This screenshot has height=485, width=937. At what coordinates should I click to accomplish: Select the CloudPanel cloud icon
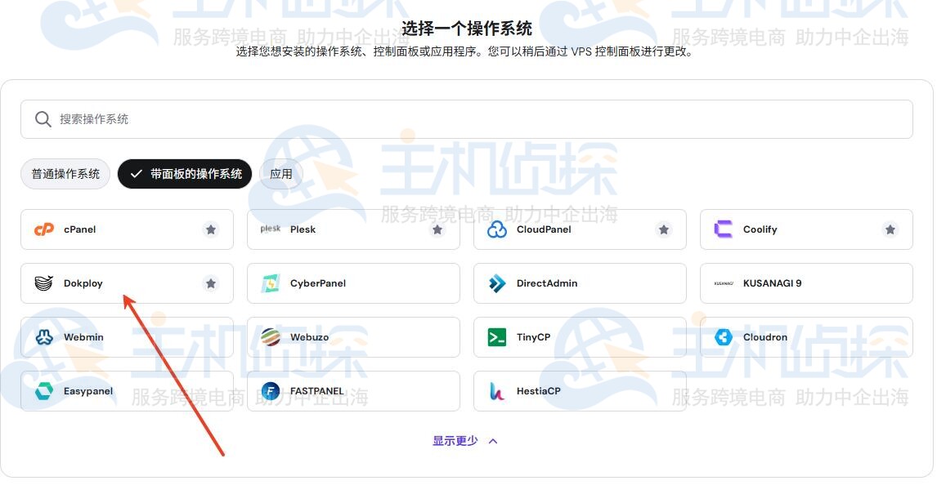[x=497, y=229]
